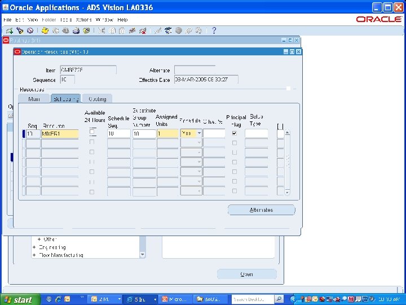This screenshot has width=406, height=305.
Task: Click the Cut scissors toolbar icon
Action: click(101, 30)
